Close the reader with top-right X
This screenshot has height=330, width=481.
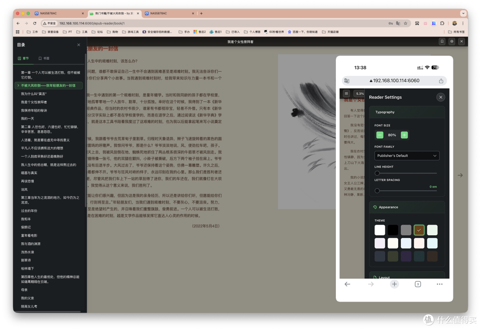coord(461,41)
